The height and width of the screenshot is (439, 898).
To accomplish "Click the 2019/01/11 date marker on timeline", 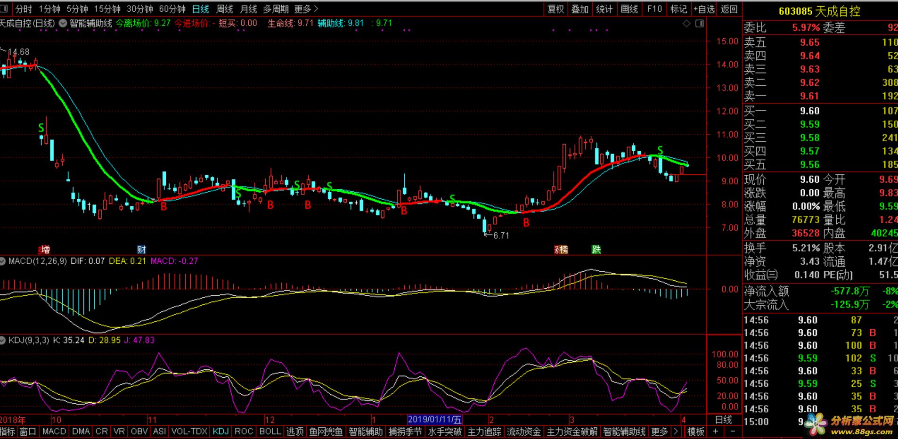I will (x=434, y=419).
